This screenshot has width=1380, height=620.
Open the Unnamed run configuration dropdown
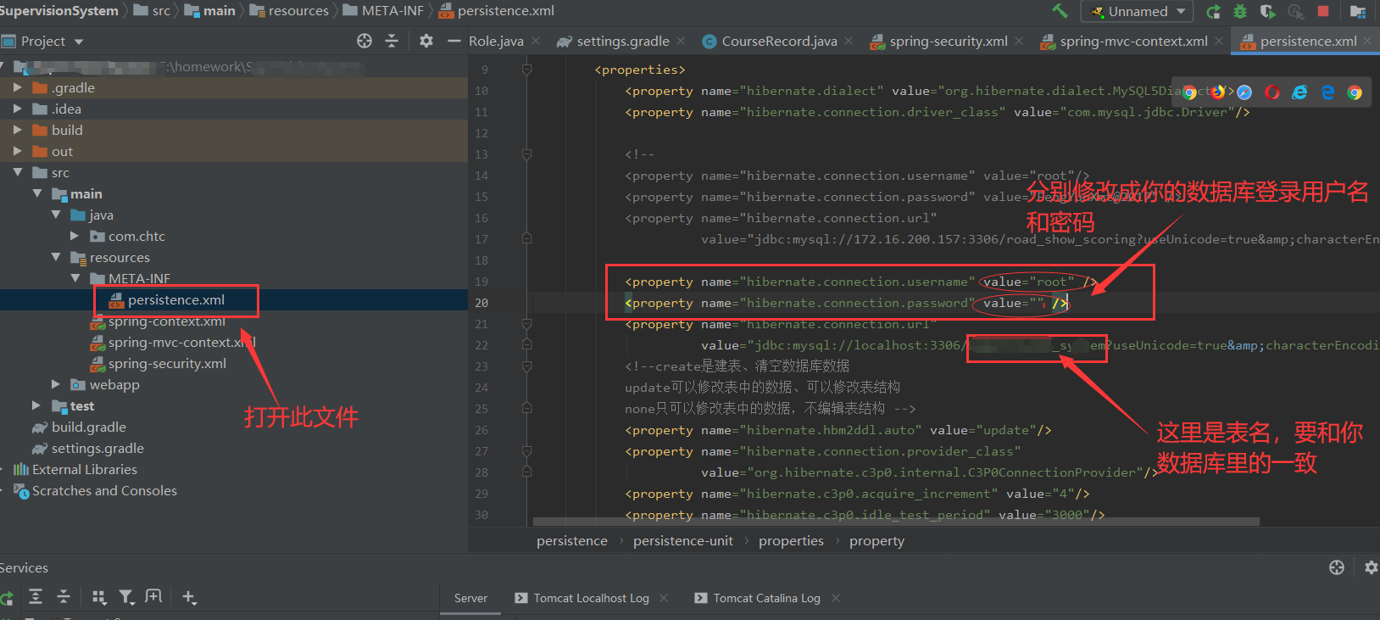[1137, 11]
